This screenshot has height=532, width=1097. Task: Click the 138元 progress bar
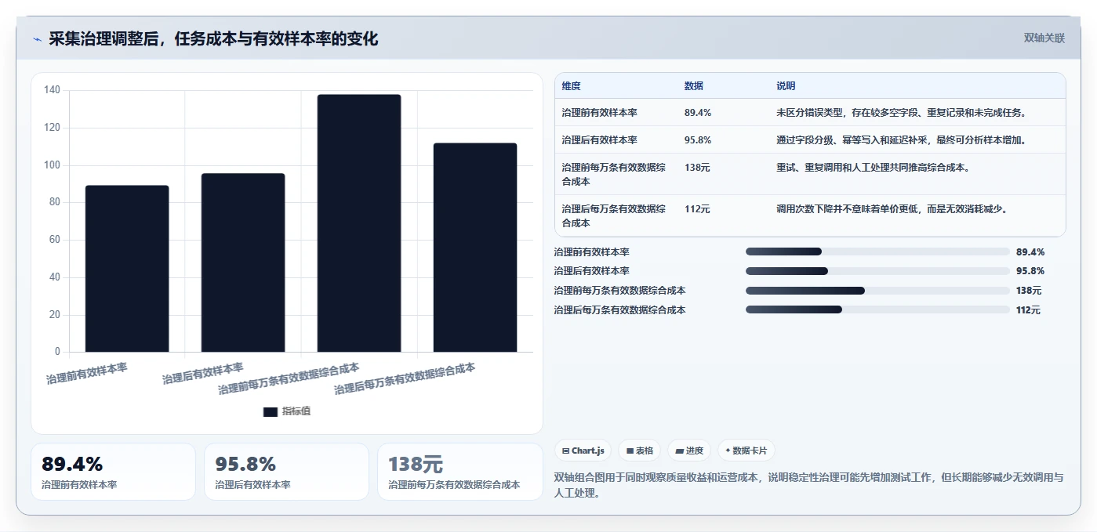click(x=877, y=291)
